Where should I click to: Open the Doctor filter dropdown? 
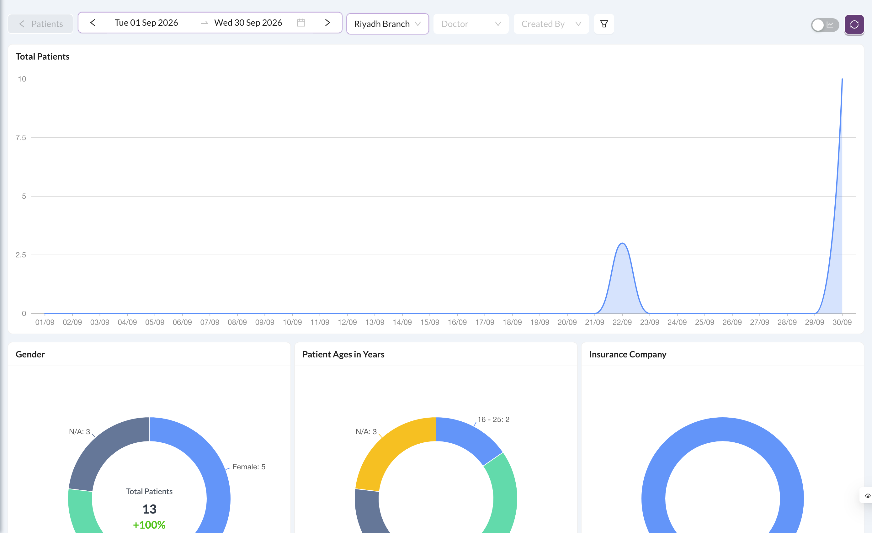pos(471,24)
